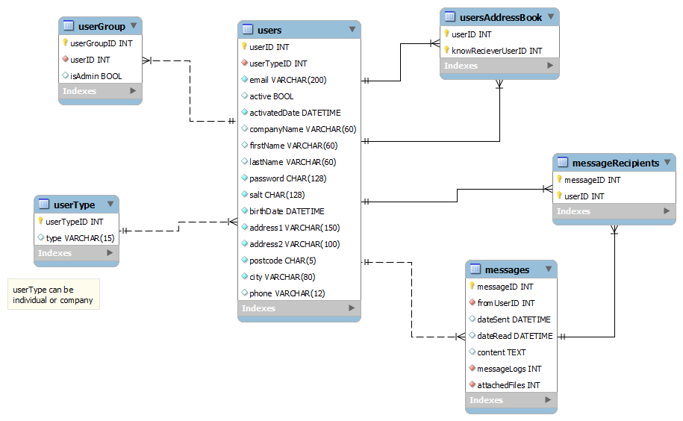Click the users table icon in header
The width and height of the screenshot is (683, 421).
coord(249,31)
